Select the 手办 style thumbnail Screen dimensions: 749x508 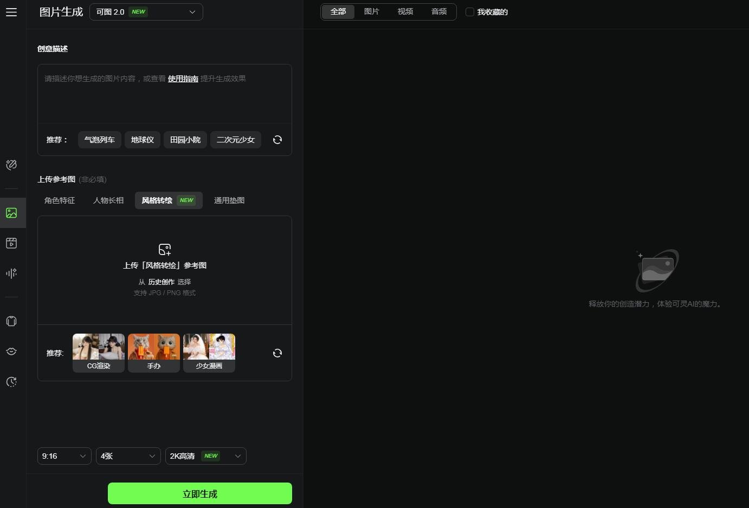pyautogui.click(x=154, y=353)
